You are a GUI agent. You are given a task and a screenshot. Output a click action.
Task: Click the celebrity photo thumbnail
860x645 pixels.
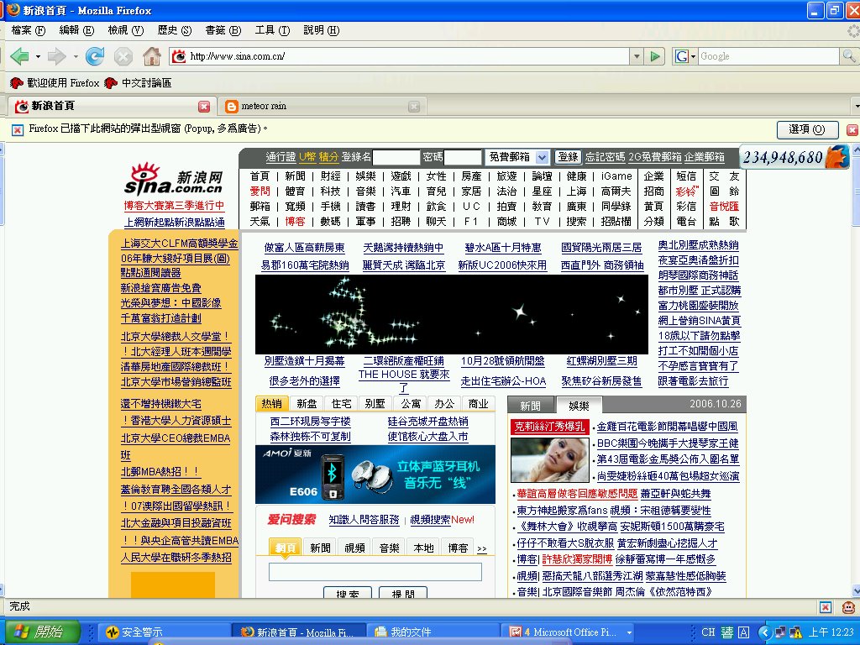tap(551, 459)
